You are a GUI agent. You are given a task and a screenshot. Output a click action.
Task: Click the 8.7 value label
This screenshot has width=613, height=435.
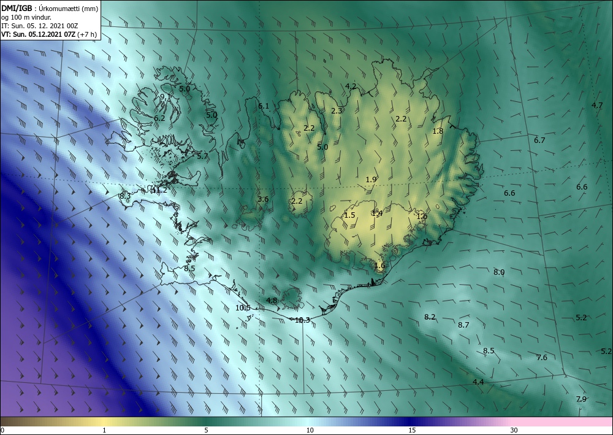pos(463,325)
